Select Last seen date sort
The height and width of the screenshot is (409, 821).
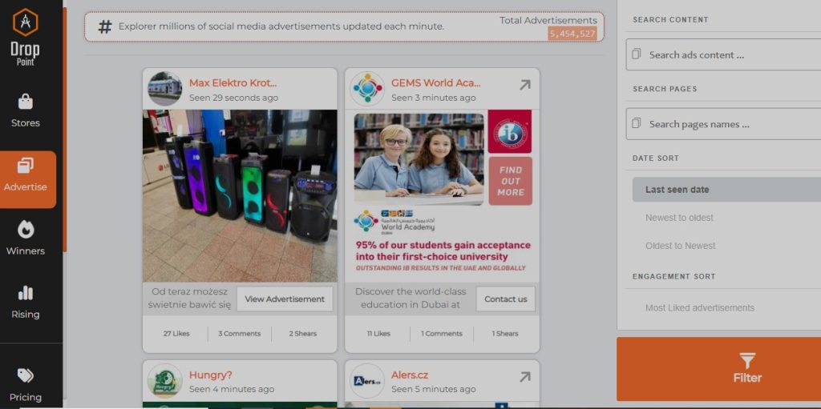point(726,190)
